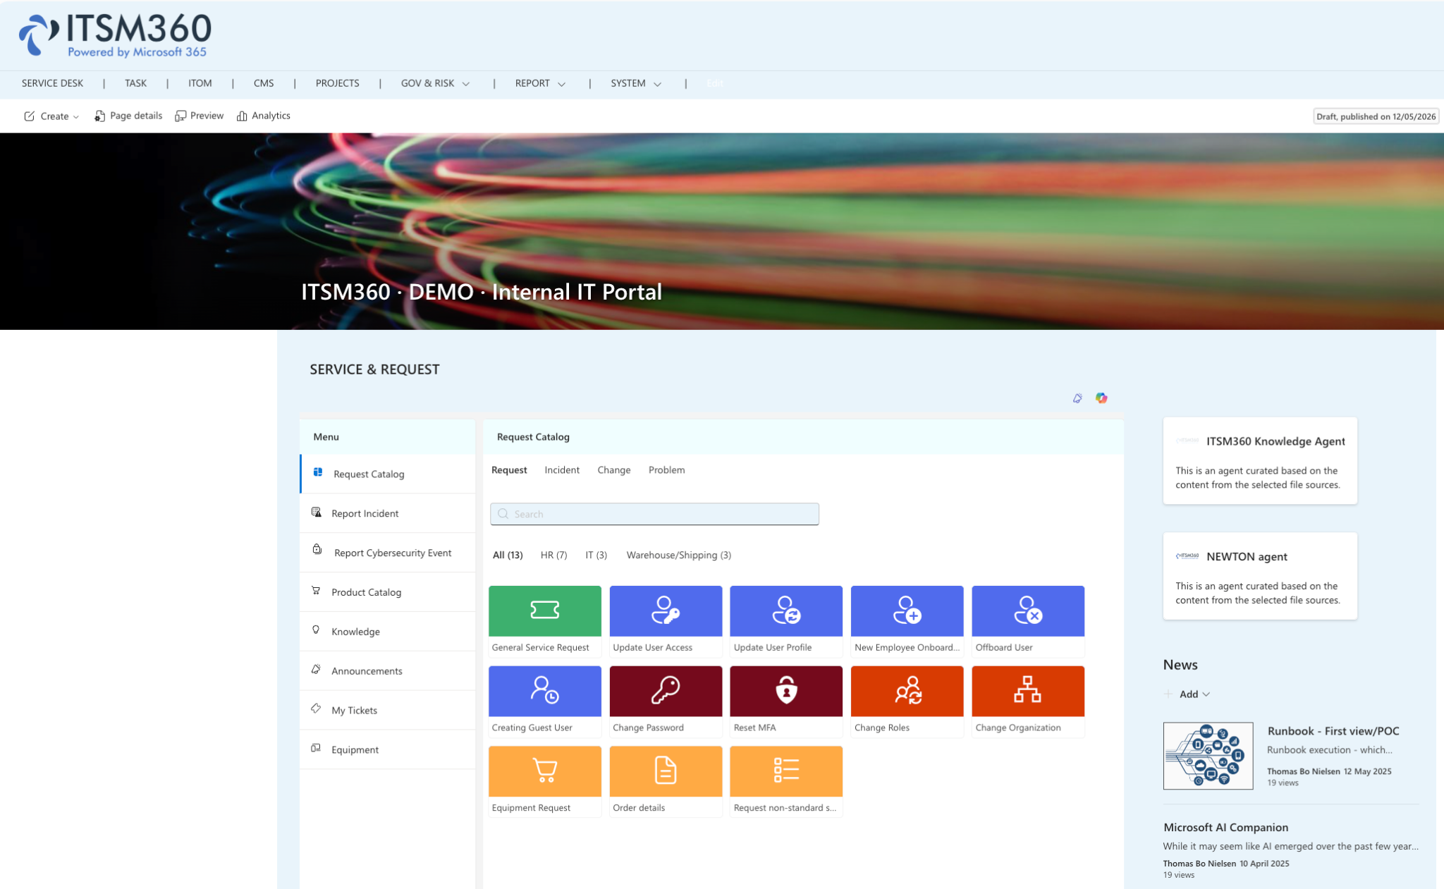The height and width of the screenshot is (889, 1444).
Task: Open the Update User Access tile
Action: 666,620
